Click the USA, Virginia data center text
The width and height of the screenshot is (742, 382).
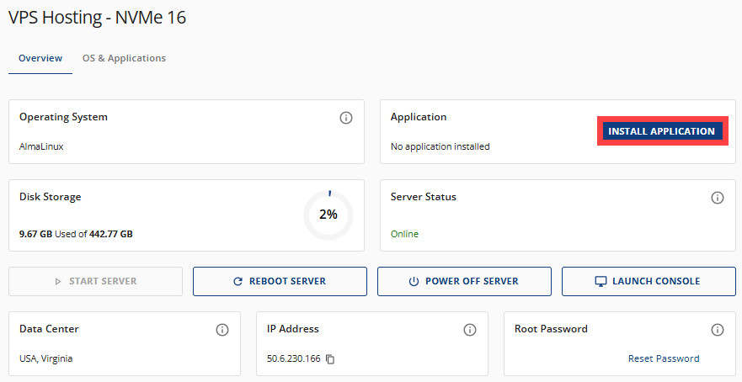[x=46, y=358]
